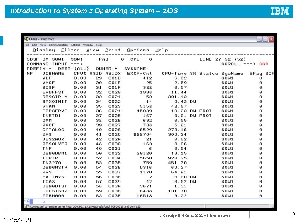
Task: Click PROT status on FTPSERVE row
Action: 205,111
